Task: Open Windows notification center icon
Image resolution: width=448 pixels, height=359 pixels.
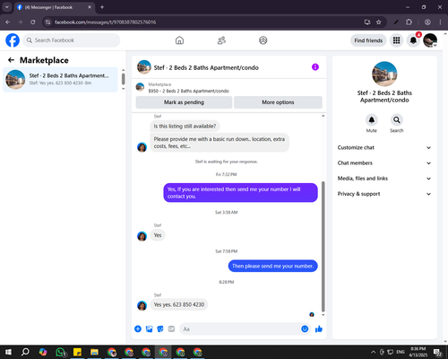Action: pos(437,352)
